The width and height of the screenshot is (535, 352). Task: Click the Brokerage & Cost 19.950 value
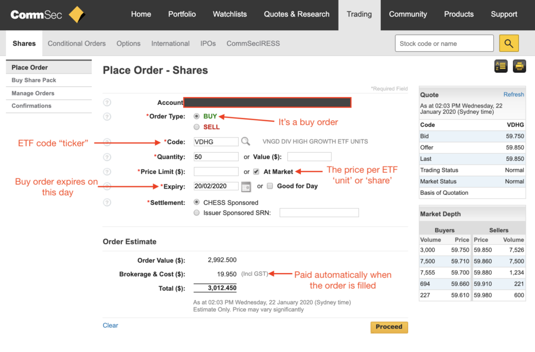coord(227,274)
